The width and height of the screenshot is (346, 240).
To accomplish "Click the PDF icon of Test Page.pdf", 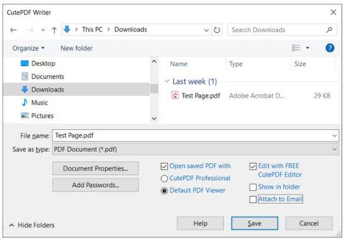I will pos(175,95).
